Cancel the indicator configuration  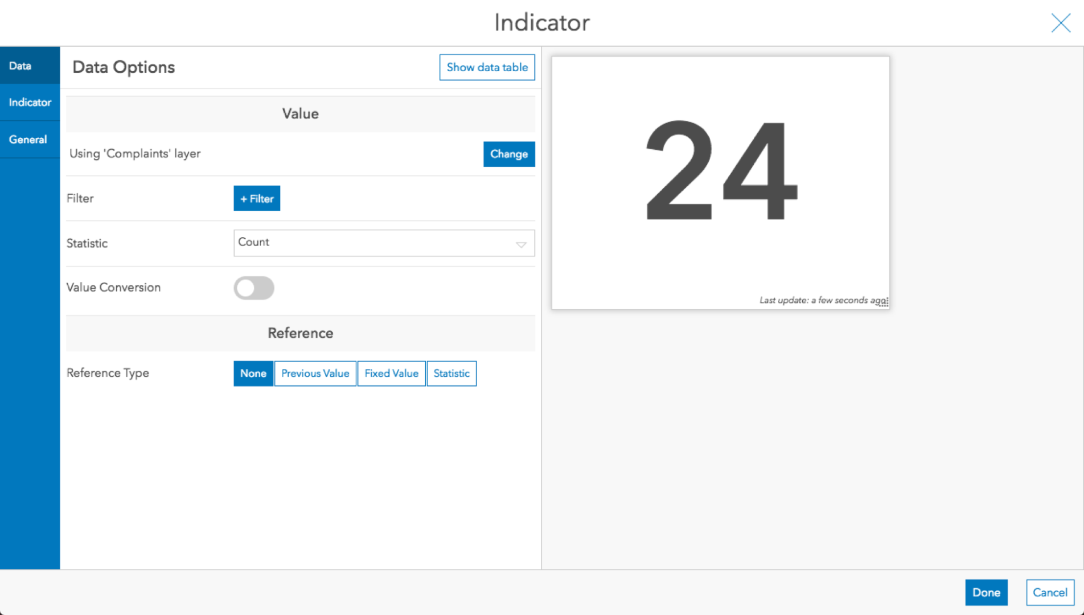(x=1050, y=592)
